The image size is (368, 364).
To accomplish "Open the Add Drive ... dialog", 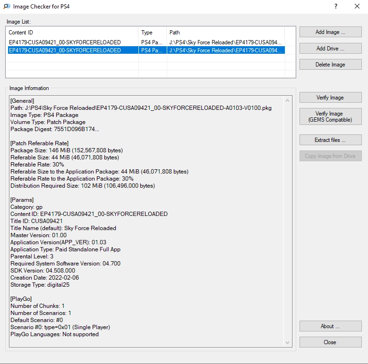I will [330, 49].
